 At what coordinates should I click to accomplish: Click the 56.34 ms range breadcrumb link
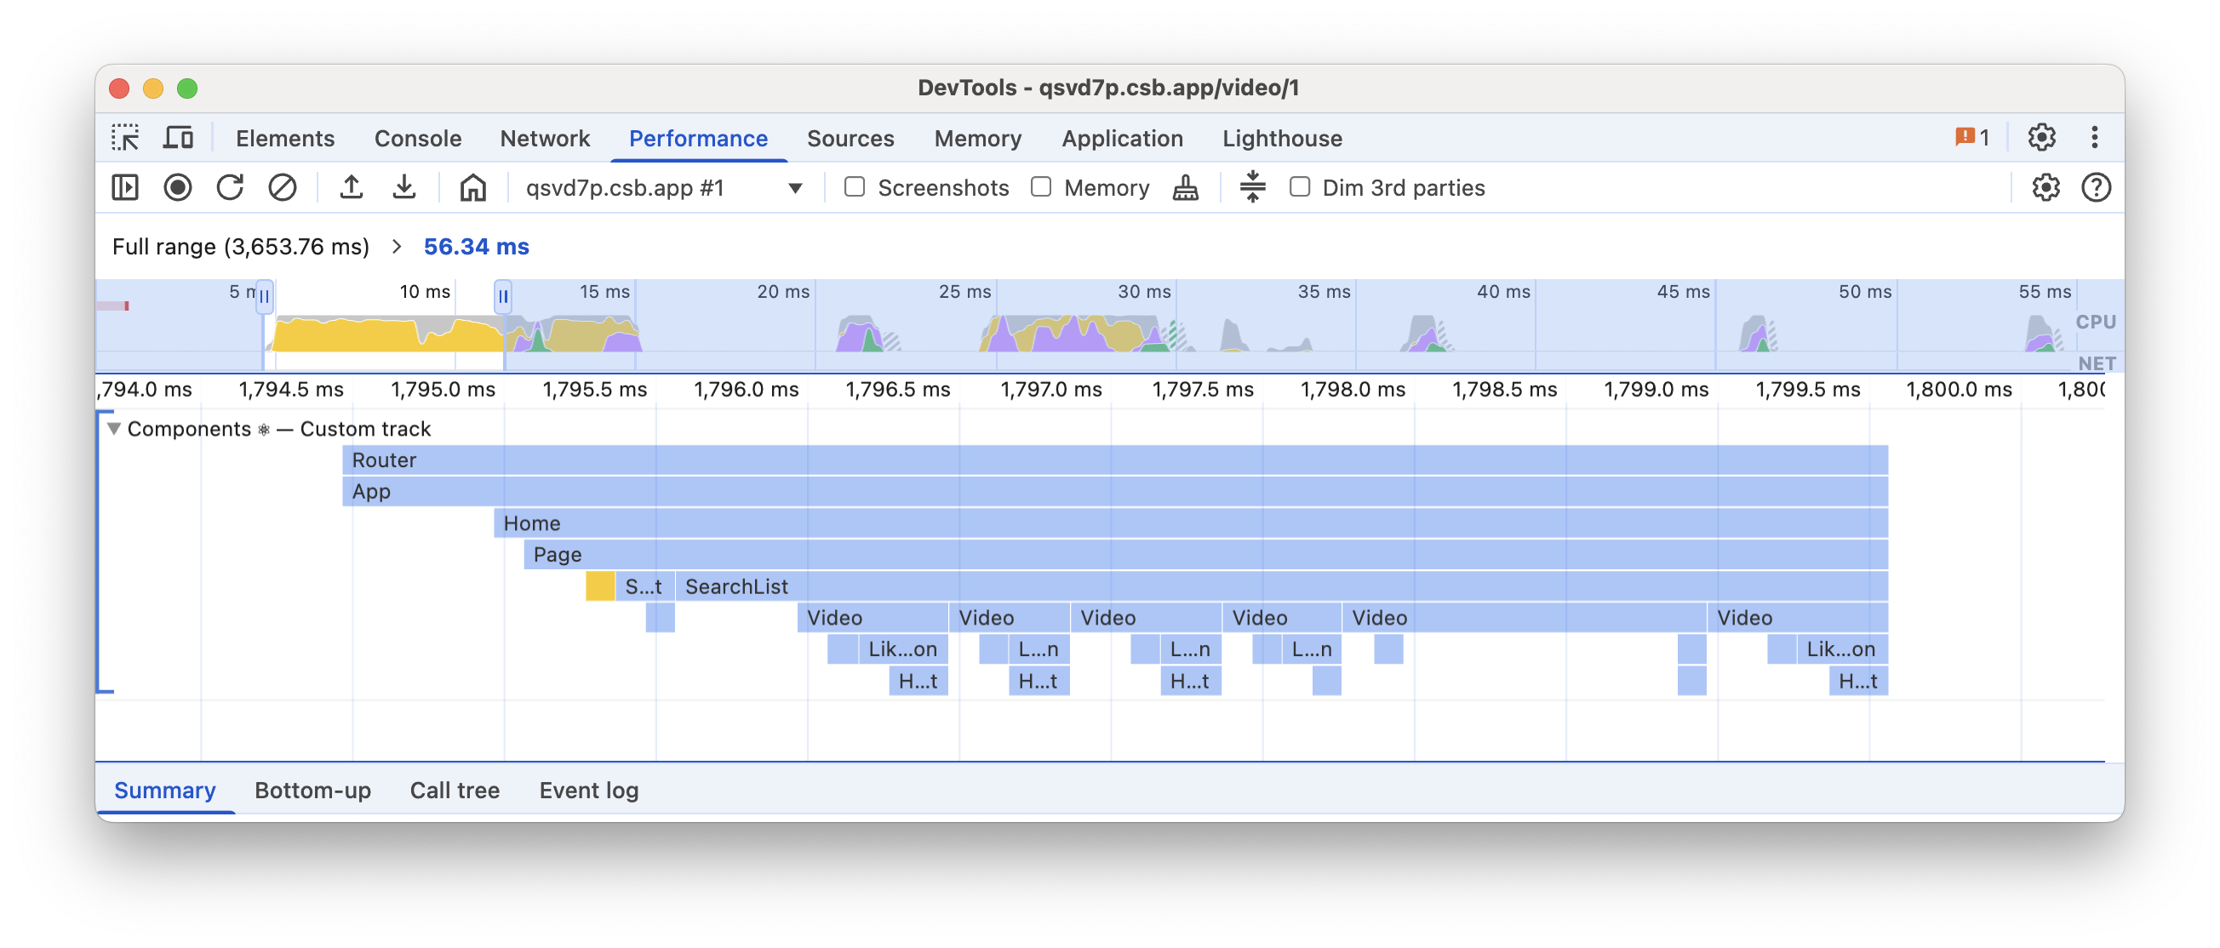(476, 247)
